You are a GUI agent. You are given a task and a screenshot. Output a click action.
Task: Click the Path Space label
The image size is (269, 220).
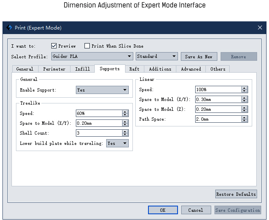[x=153, y=119]
